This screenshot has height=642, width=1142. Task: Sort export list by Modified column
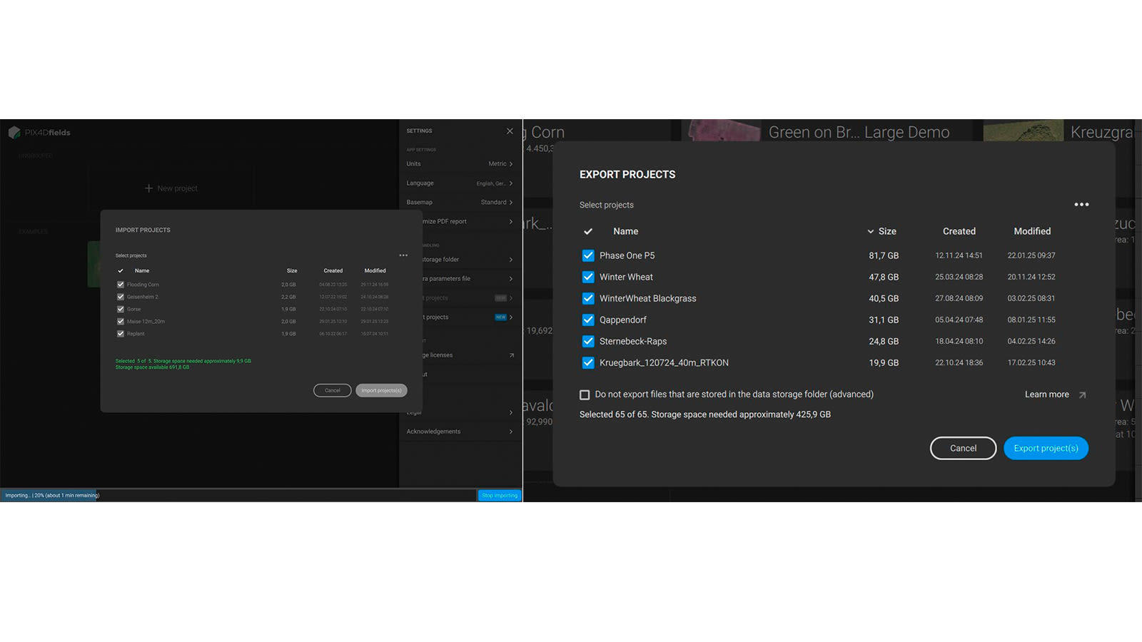pyautogui.click(x=1032, y=232)
